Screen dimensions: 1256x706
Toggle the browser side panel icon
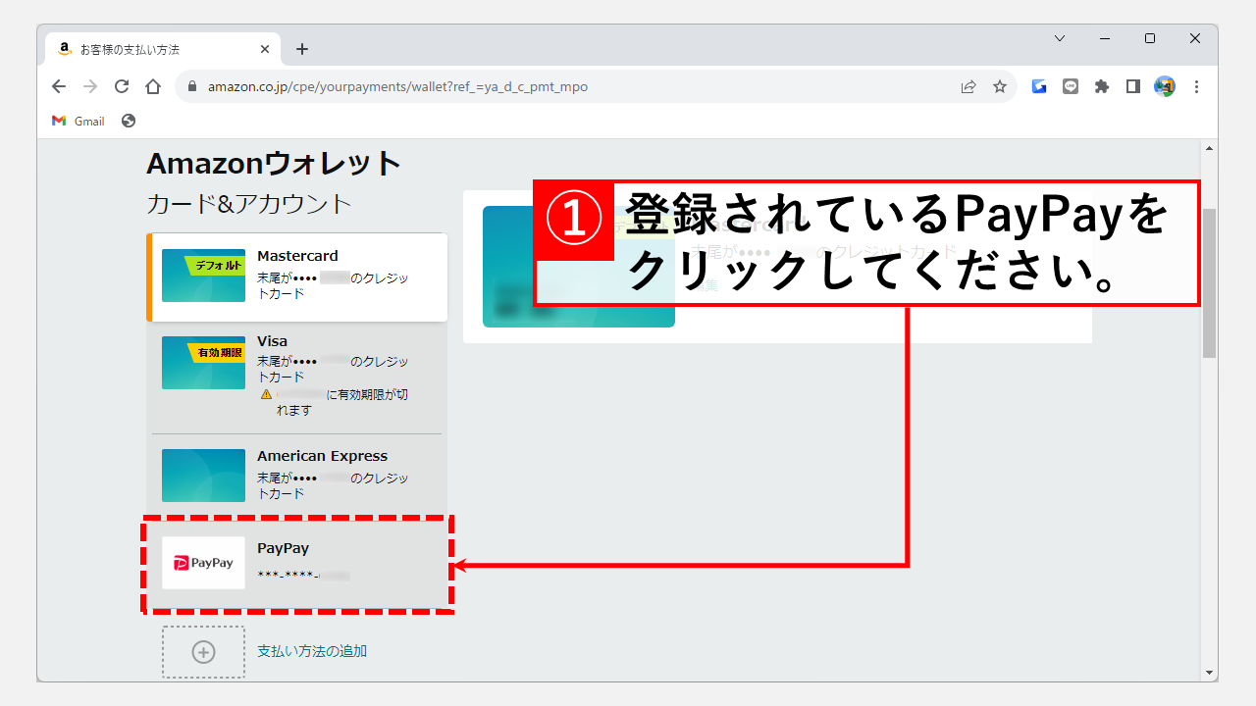pos(1133,86)
